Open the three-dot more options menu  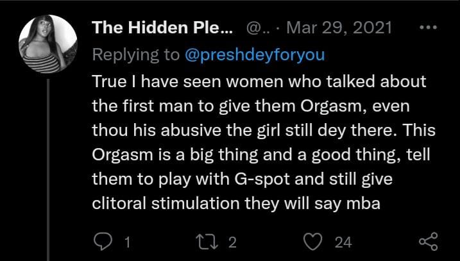[x=427, y=28]
